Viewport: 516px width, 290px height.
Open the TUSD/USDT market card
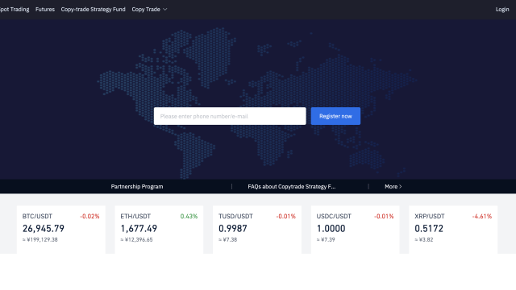[257, 230]
